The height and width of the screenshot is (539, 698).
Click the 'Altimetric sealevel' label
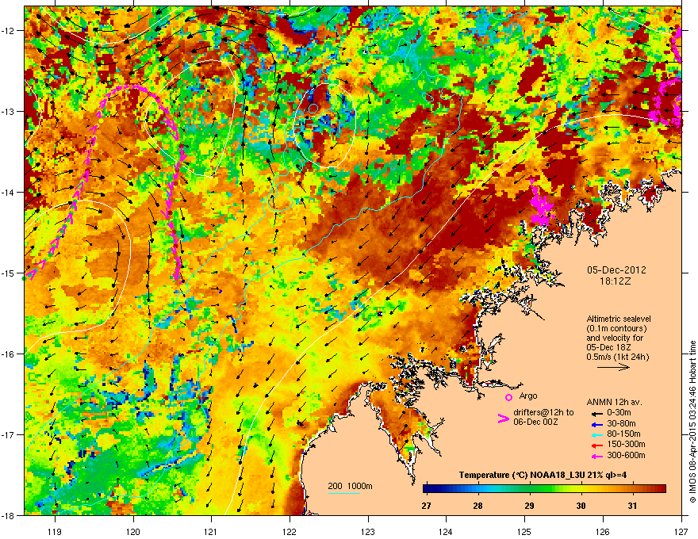619,319
